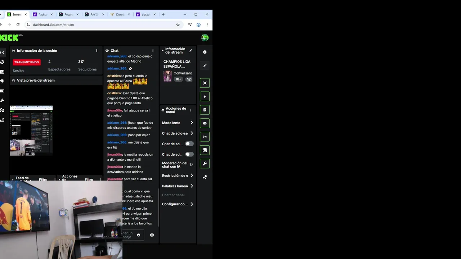Open chat settings gear icon
This screenshot has height=259, width=461.
[152, 235]
